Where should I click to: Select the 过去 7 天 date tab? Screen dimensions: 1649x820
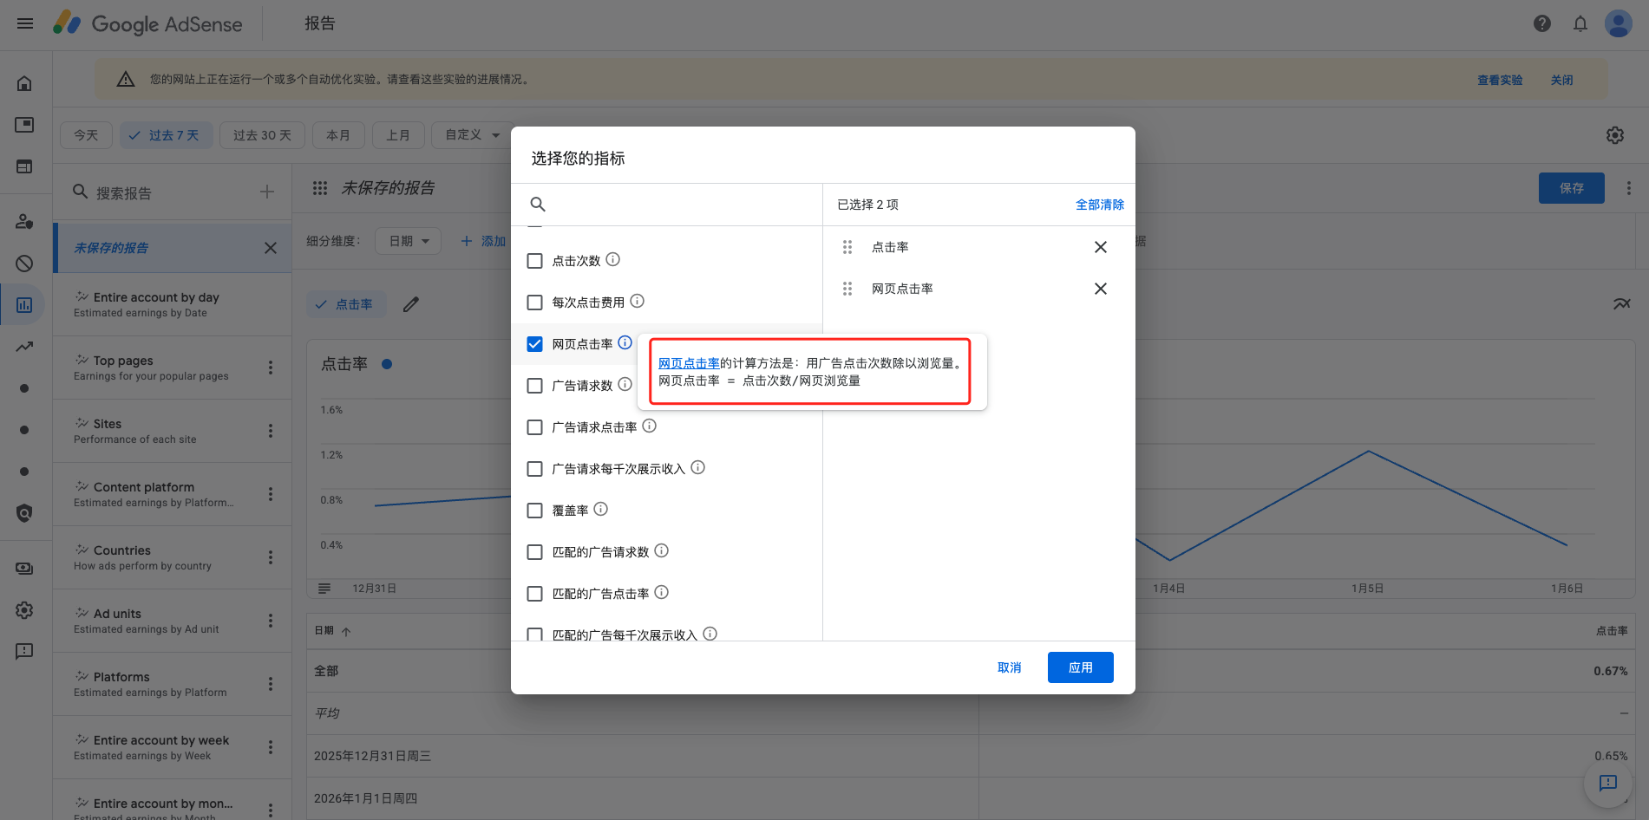[166, 135]
